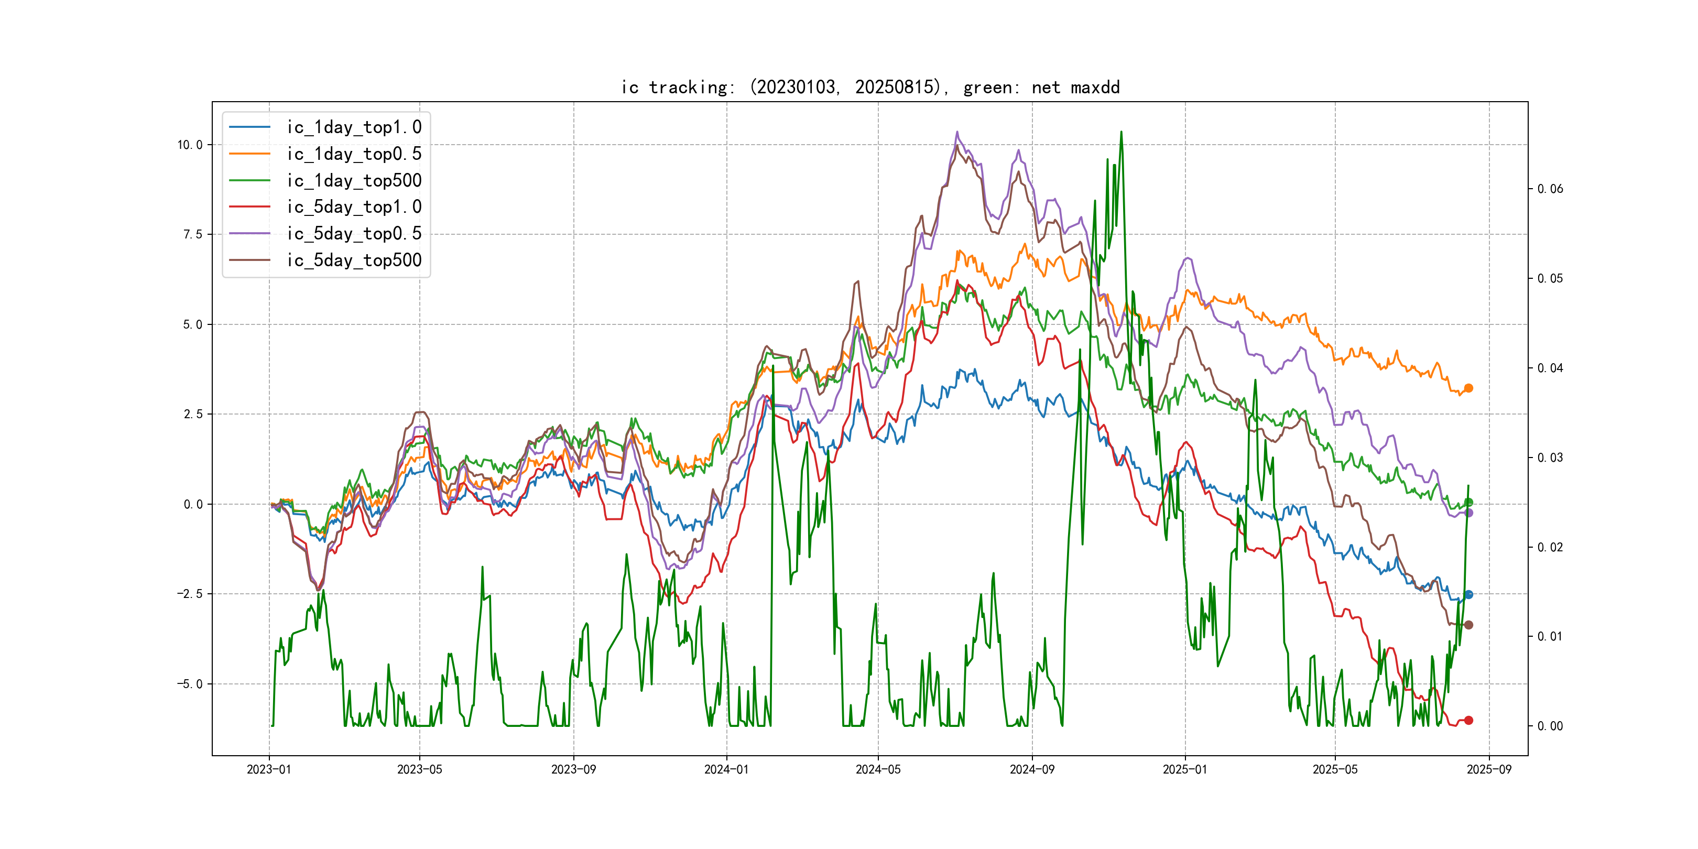Viewport: 1698px width, 849px height.
Task: Click the 0.06 right y-axis label
Action: click(1550, 189)
